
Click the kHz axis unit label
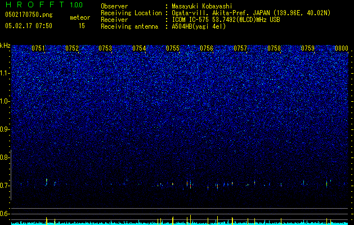[x=5, y=46]
